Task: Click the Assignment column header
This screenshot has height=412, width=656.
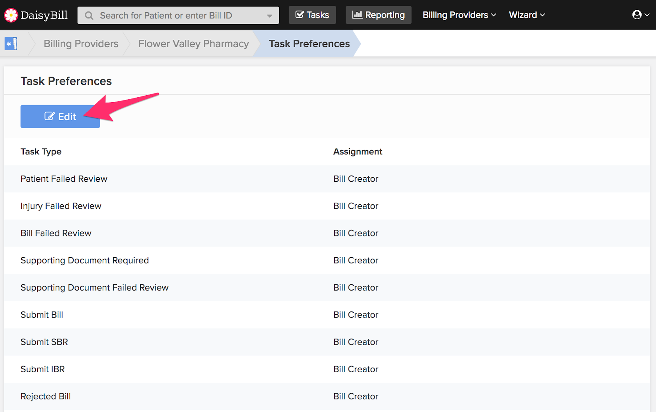Action: (358, 152)
